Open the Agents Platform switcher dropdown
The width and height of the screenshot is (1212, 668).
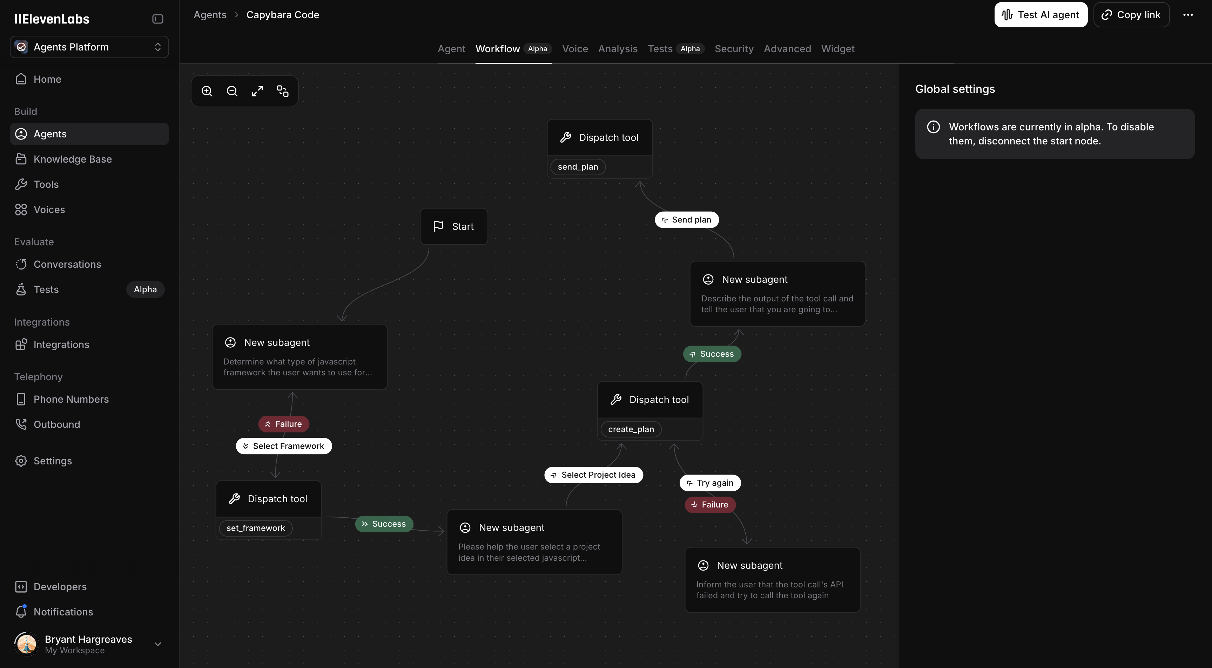point(89,47)
